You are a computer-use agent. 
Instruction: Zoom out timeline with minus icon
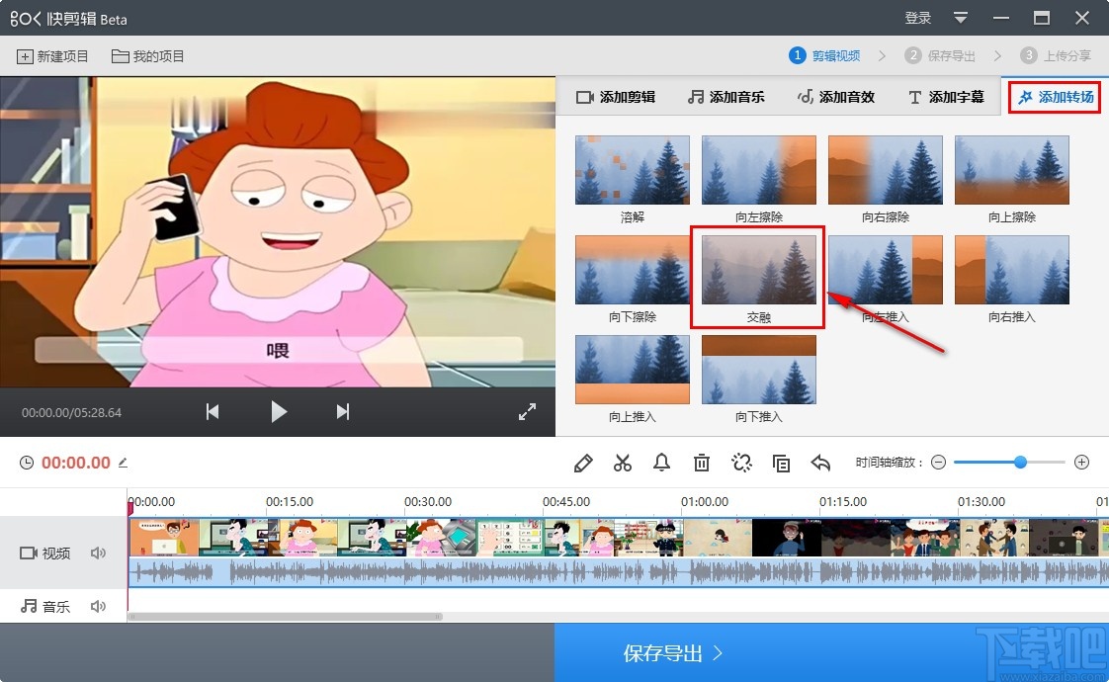[939, 463]
